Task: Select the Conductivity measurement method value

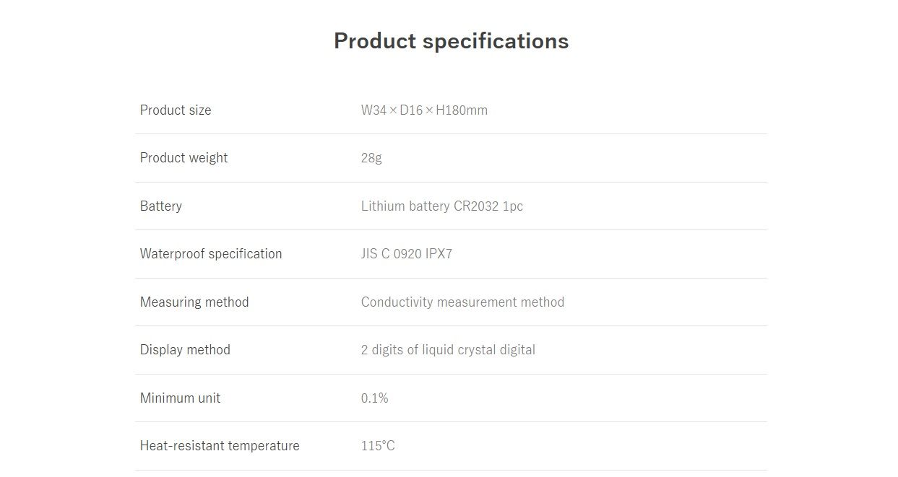Action: point(462,302)
